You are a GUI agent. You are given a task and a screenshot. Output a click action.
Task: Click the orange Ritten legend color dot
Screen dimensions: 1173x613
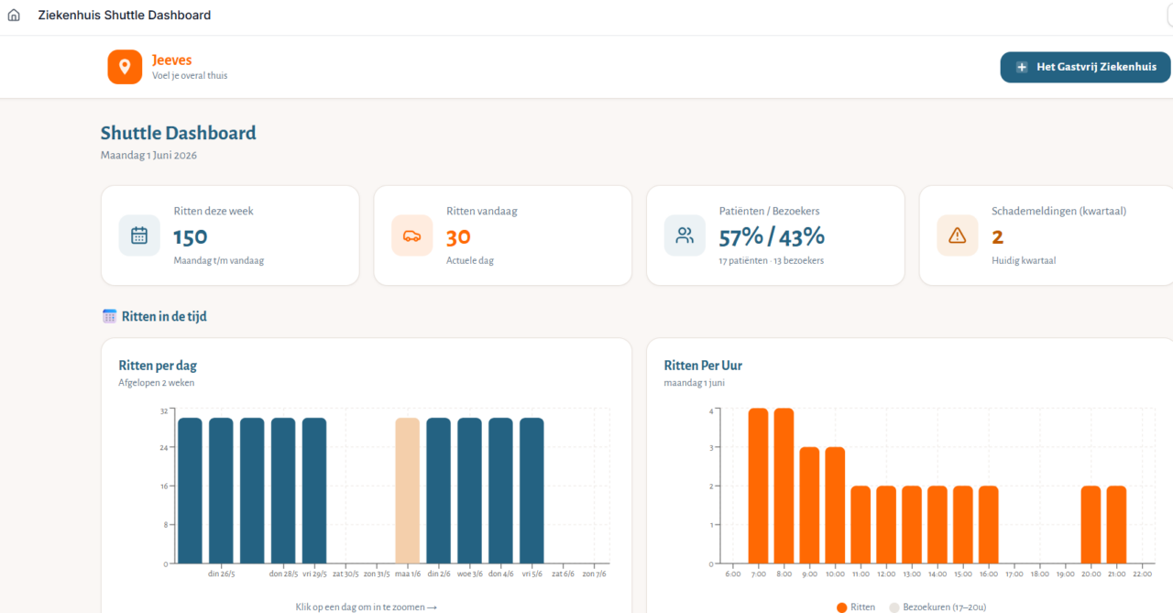pyautogui.click(x=842, y=607)
